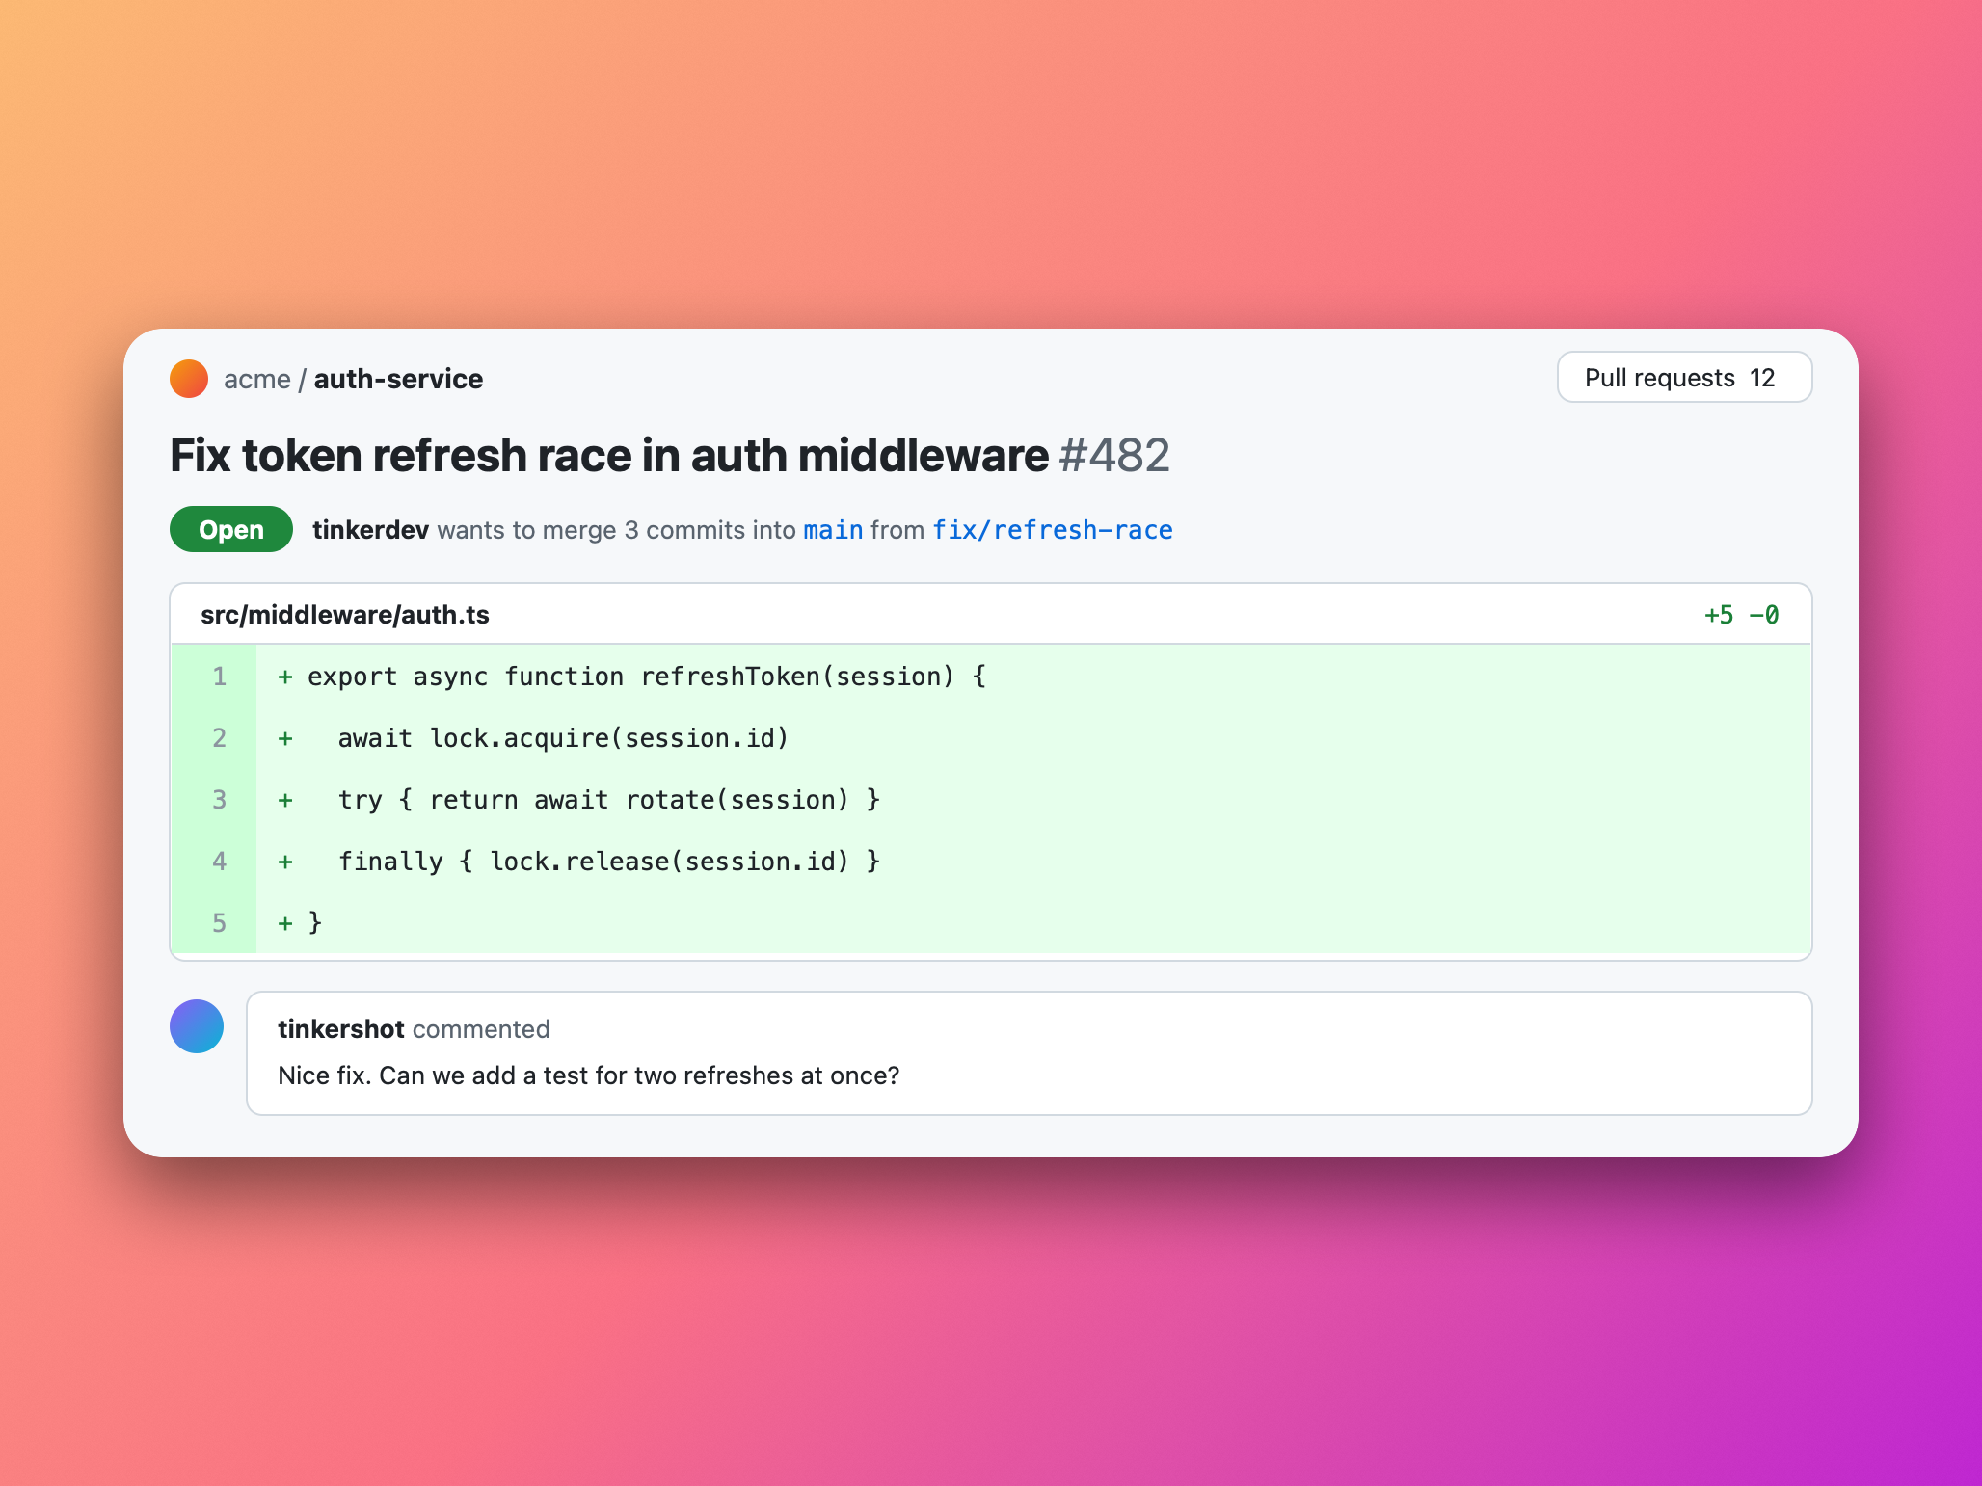Click the +5 −0 diff stats
Image resolution: width=1982 pixels, height=1486 pixels.
[1741, 615]
